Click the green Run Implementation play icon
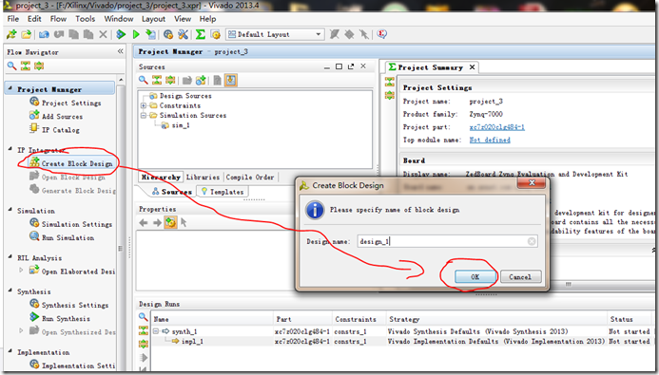The height and width of the screenshot is (375, 659). click(136, 34)
